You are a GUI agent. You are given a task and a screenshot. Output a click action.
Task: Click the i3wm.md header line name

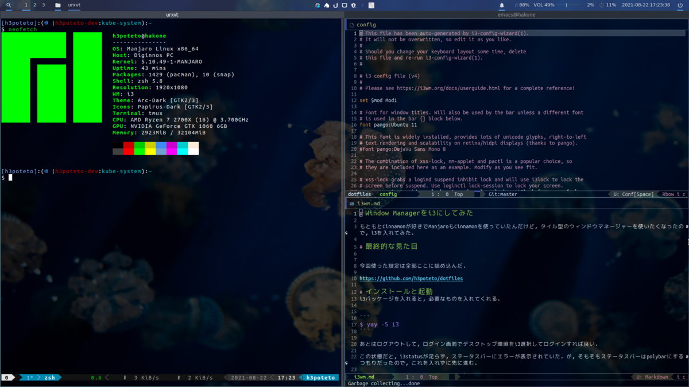(369, 204)
